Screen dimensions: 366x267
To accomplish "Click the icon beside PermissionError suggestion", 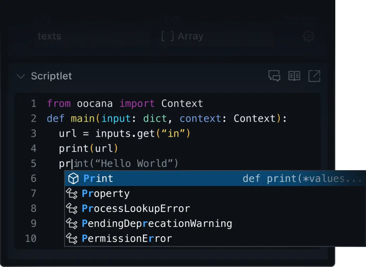I will [x=72, y=238].
